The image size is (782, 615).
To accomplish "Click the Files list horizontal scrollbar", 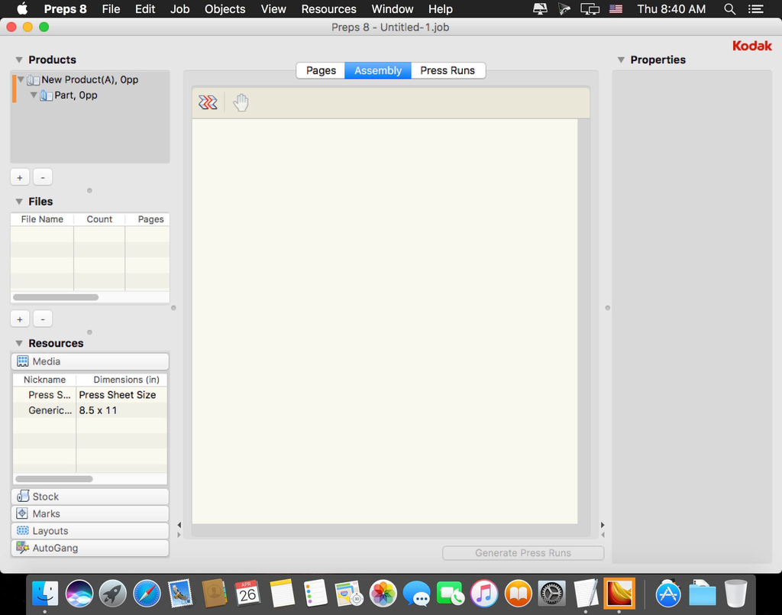I will click(56, 297).
